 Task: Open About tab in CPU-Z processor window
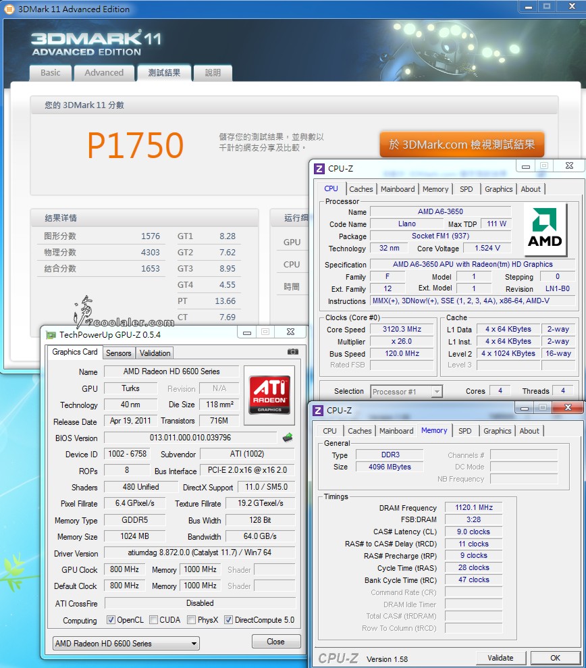pyautogui.click(x=531, y=189)
